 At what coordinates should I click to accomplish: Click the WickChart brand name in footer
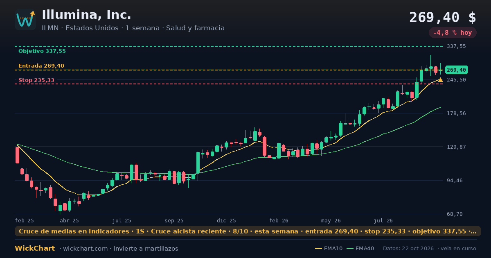pos(35,249)
